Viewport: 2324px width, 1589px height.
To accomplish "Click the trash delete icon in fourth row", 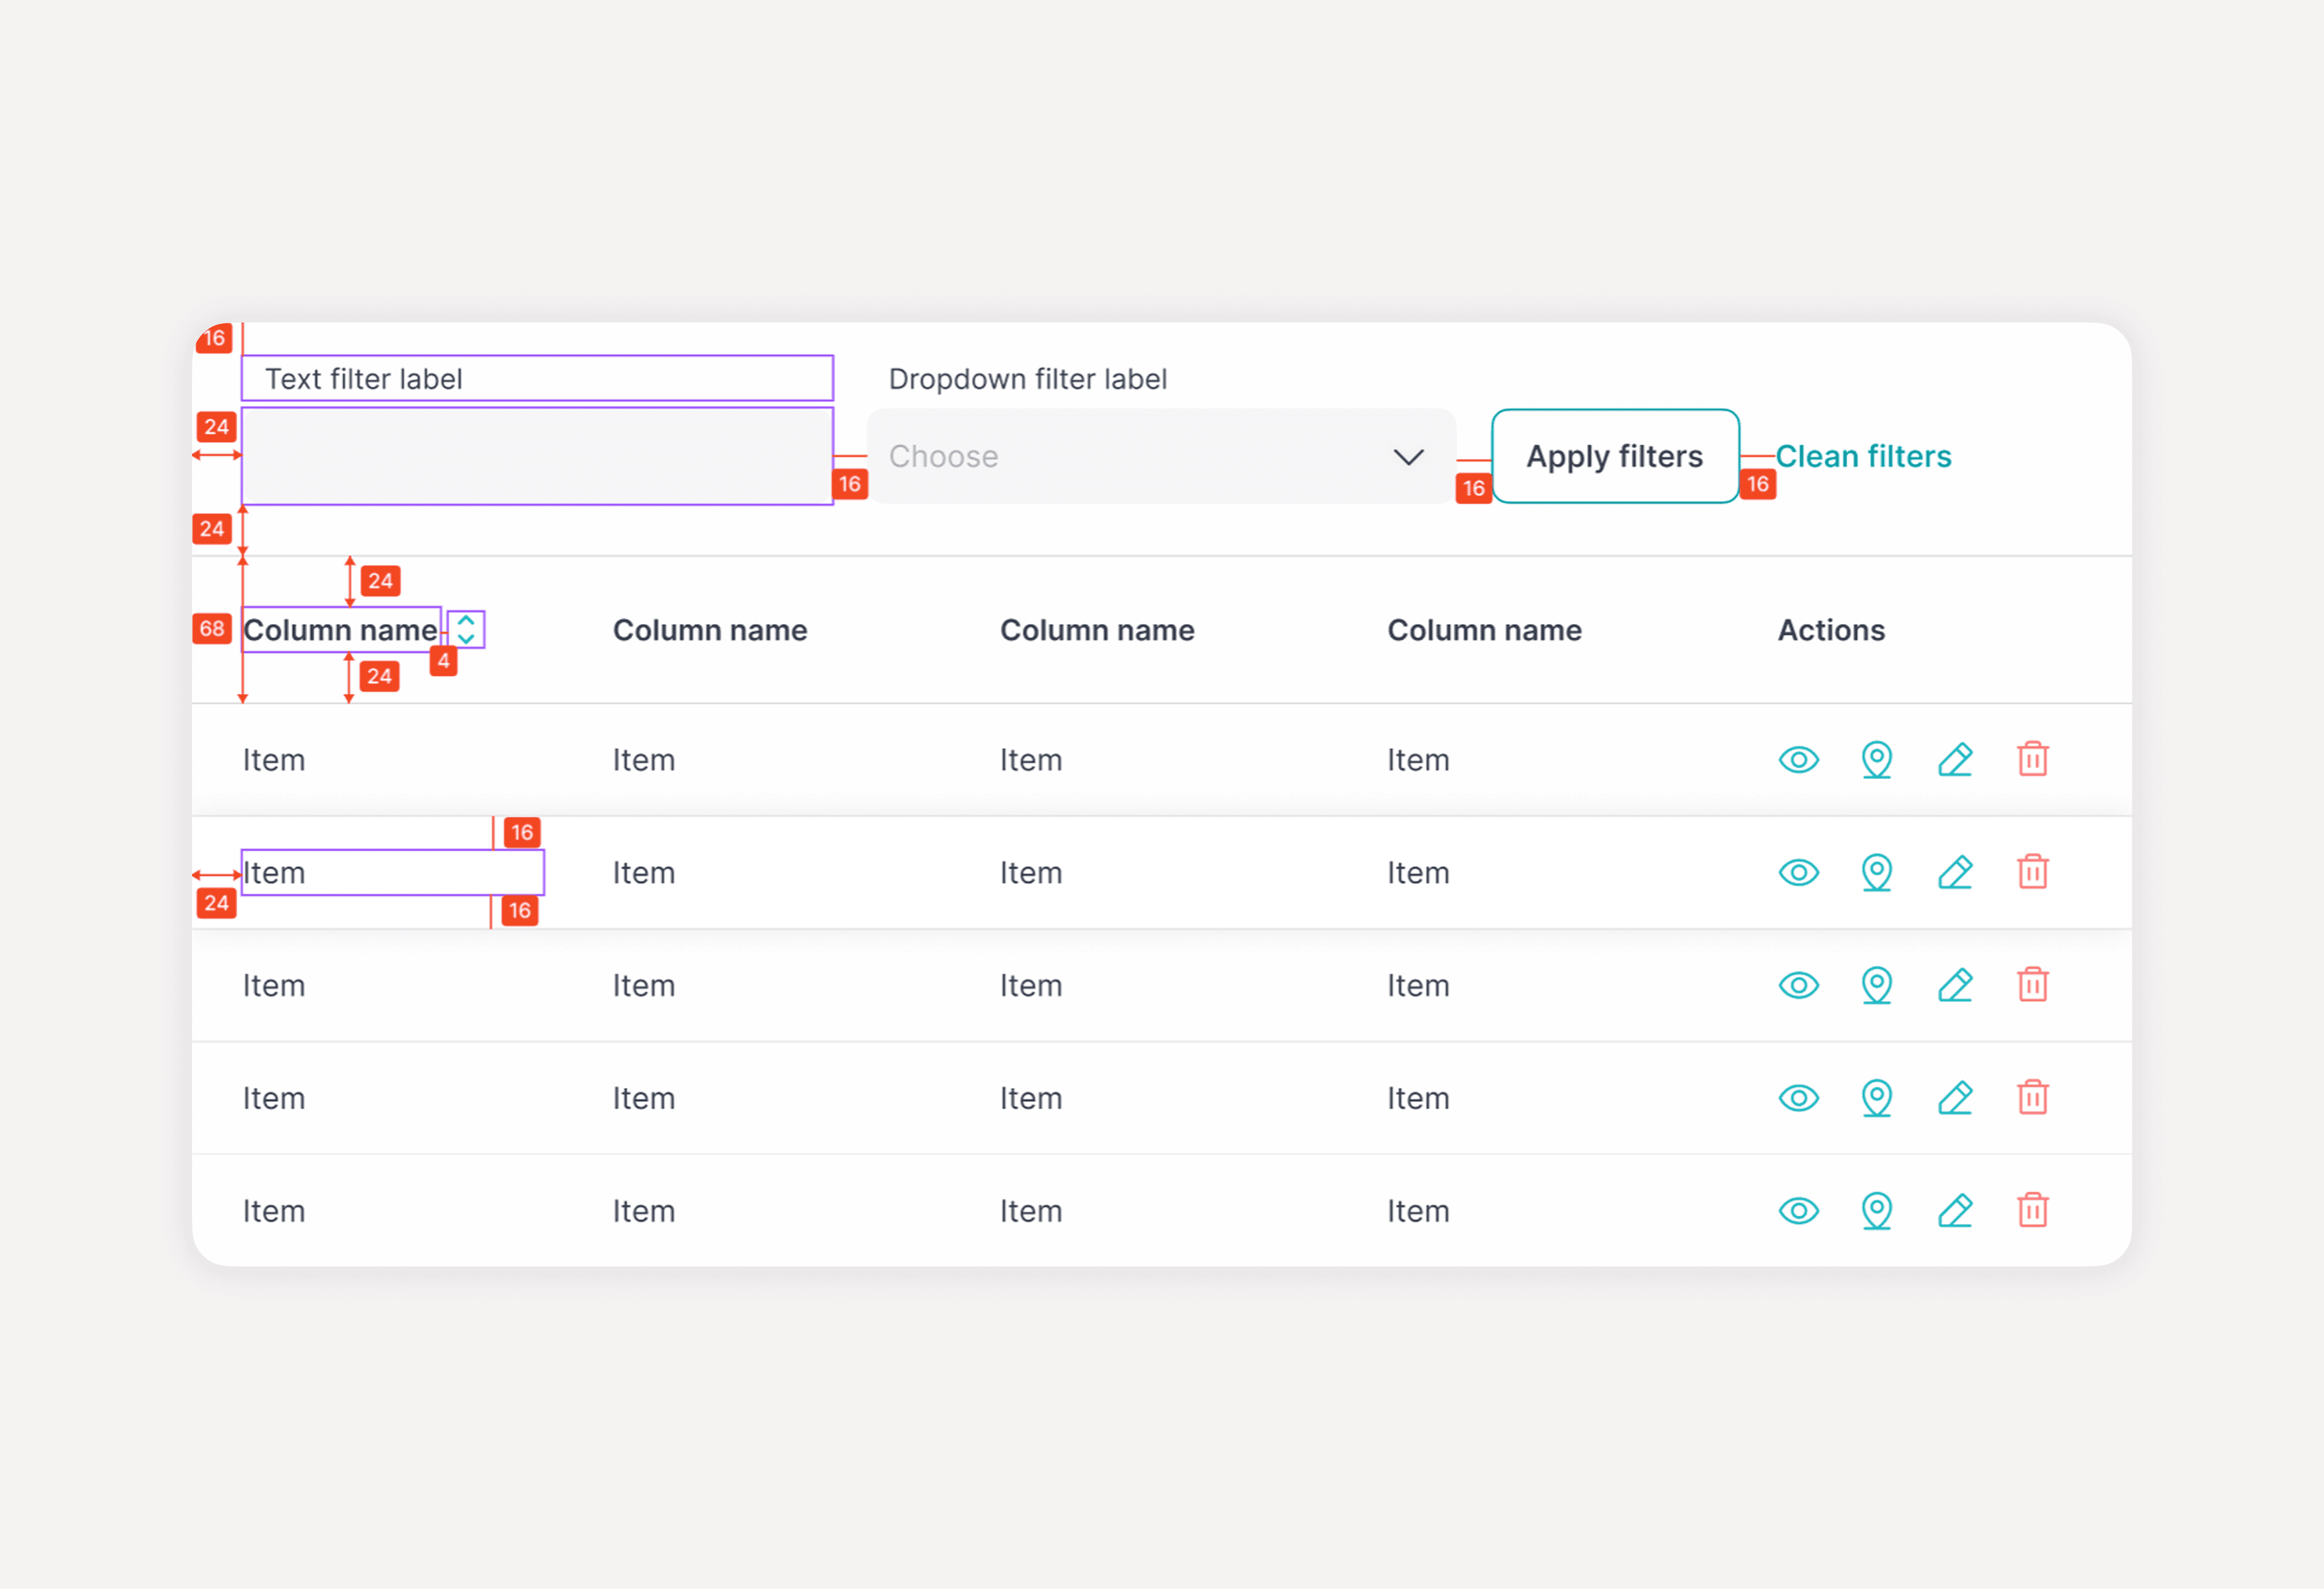I will pos(2032,1098).
